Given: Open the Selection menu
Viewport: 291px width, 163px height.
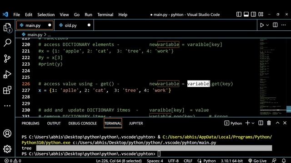Looking at the screenshot, I should tap(46, 14).
